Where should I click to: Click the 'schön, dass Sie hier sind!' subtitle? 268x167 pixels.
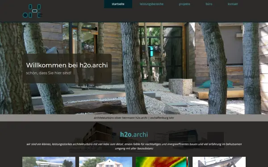[x=49, y=73]
